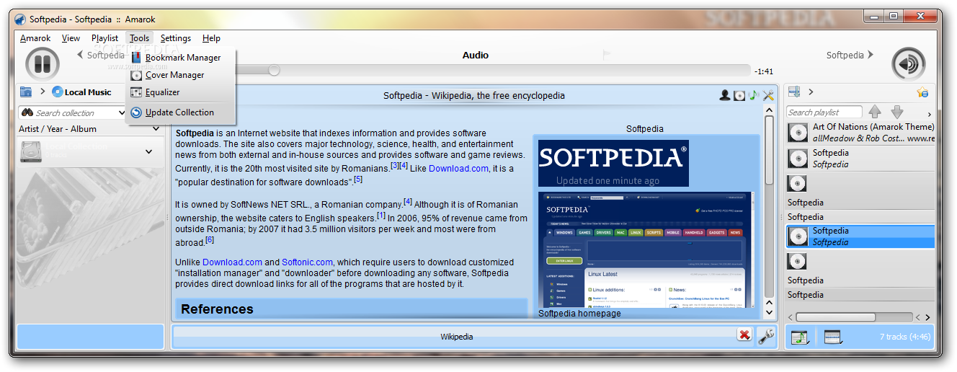This screenshot has width=957, height=372.
Task: Click the binoculars search icon
Action: [27, 113]
